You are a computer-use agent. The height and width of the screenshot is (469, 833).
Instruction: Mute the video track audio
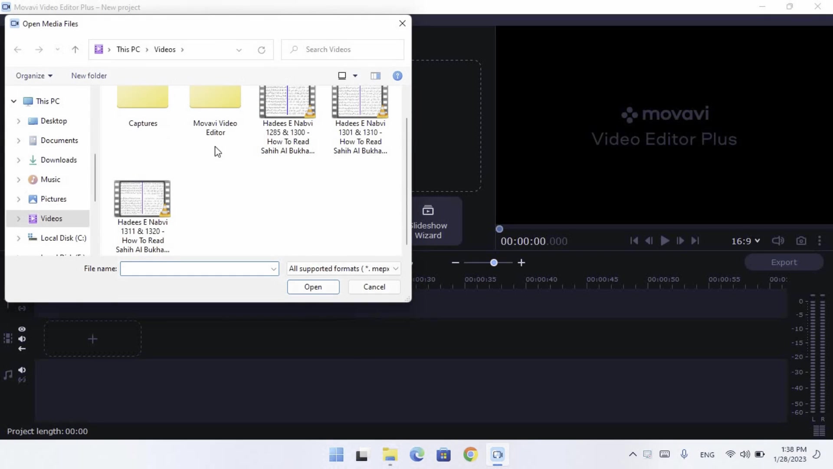22,339
